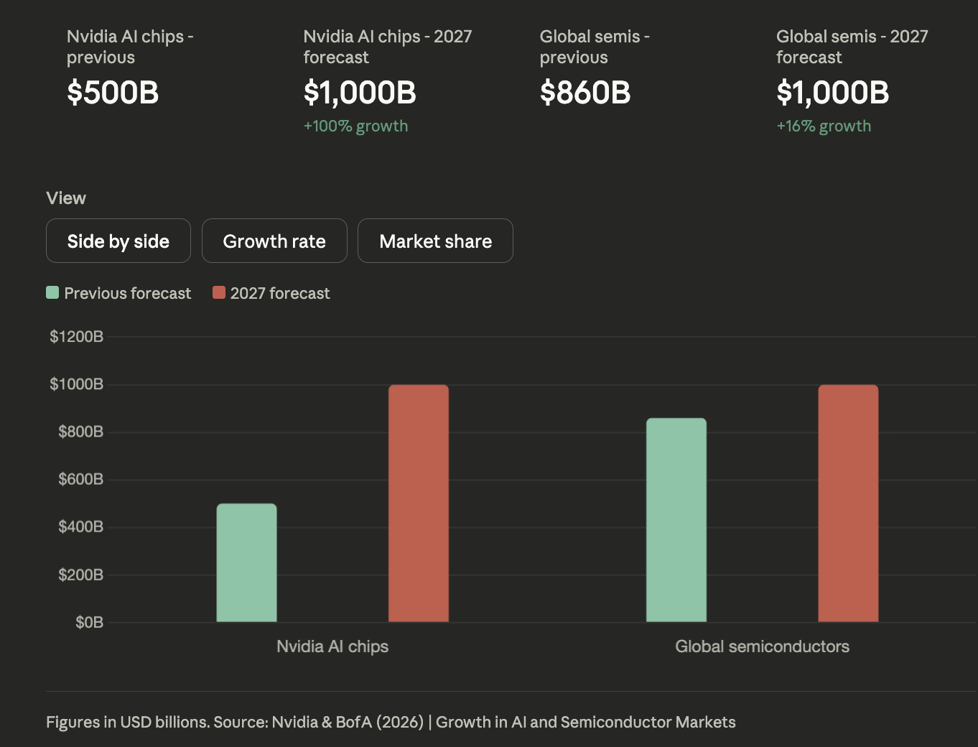Switch to the Growth rate view
The width and height of the screenshot is (978, 747).
coord(274,241)
